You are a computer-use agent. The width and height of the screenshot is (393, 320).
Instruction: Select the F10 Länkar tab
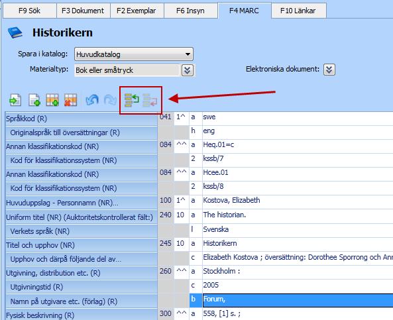pyautogui.click(x=298, y=11)
